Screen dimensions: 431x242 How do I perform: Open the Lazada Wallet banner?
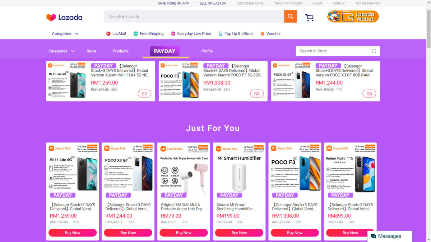(x=353, y=16)
